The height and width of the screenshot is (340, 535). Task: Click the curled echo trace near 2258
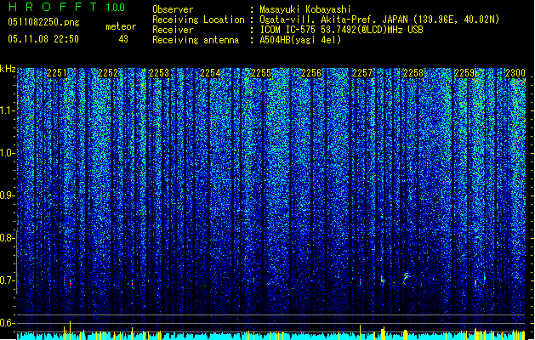pos(406,278)
